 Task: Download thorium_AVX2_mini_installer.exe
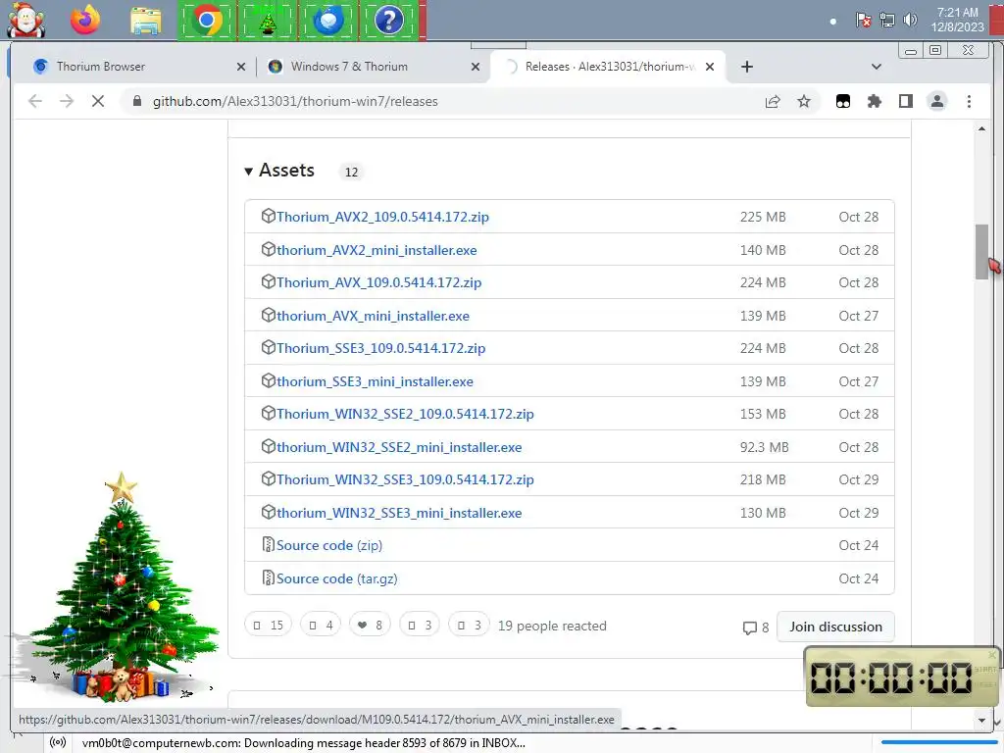click(x=376, y=250)
